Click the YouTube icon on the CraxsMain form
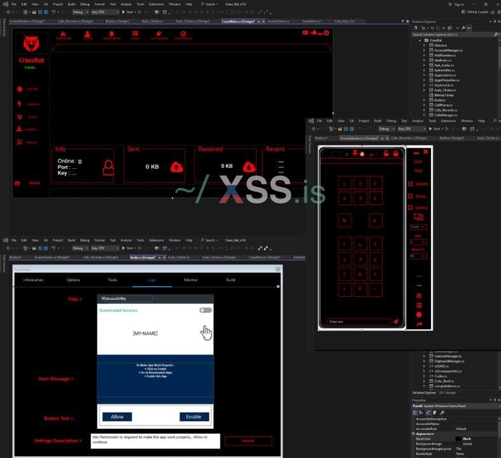501x458 pixels. pyautogui.click(x=305, y=32)
